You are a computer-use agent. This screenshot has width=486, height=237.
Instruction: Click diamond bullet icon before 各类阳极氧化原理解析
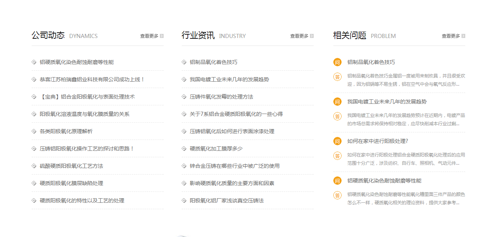pyautogui.click(x=34, y=131)
